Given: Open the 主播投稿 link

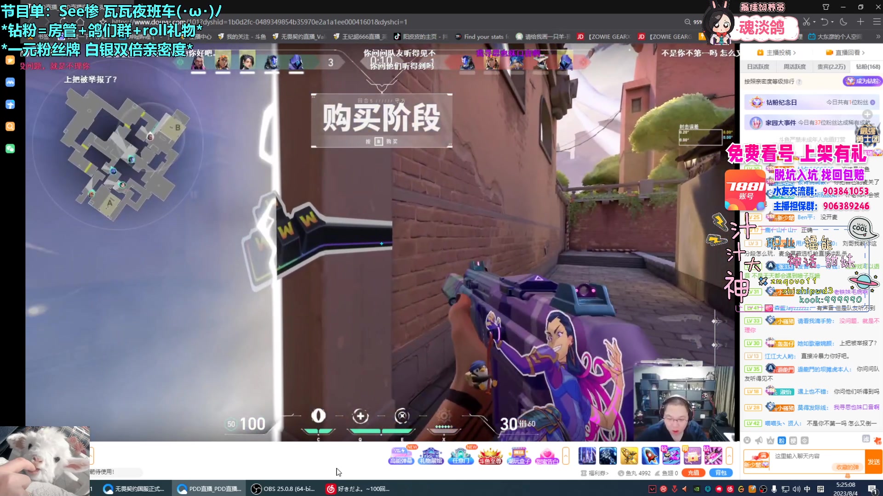Looking at the screenshot, I should pos(776,52).
